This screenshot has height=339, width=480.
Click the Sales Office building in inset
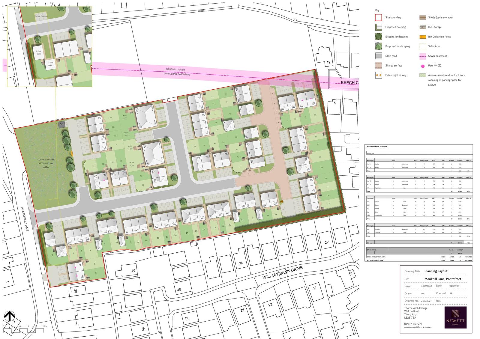click(51, 64)
